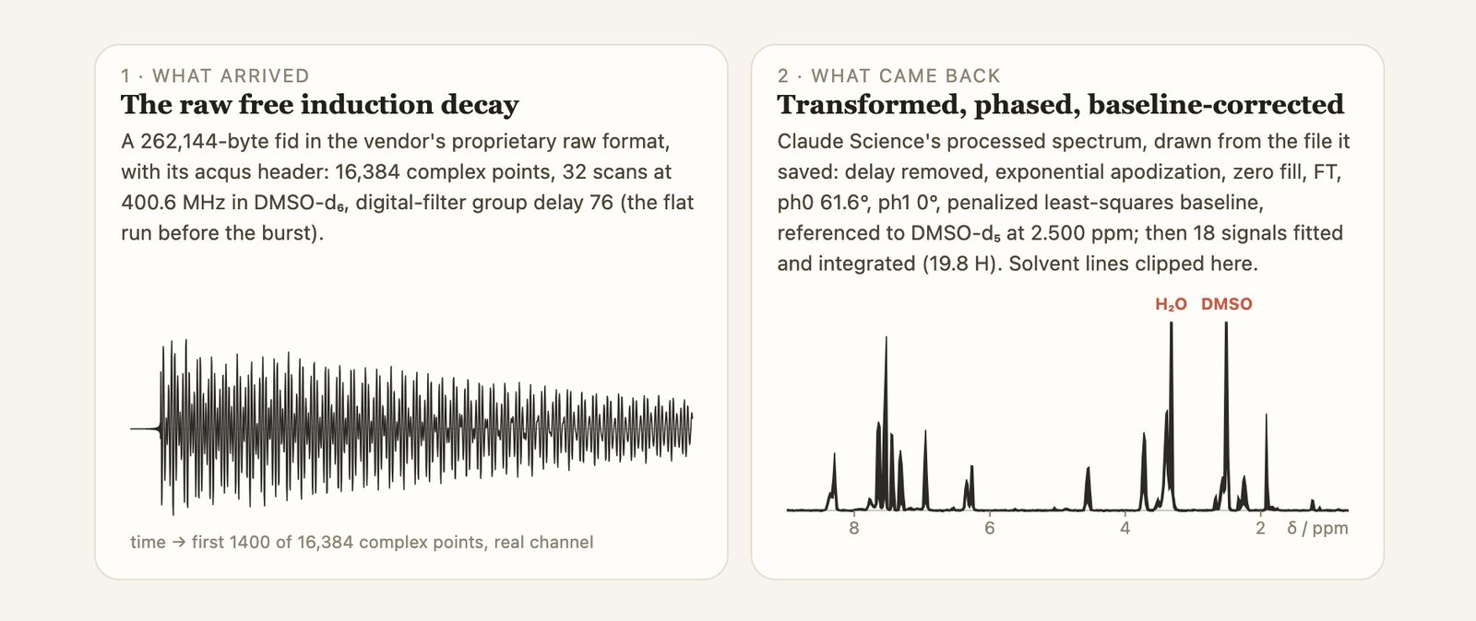Click the '2 · WHAT CAME BACK' label
Image resolution: width=1476 pixels, height=621 pixels.
888,76
